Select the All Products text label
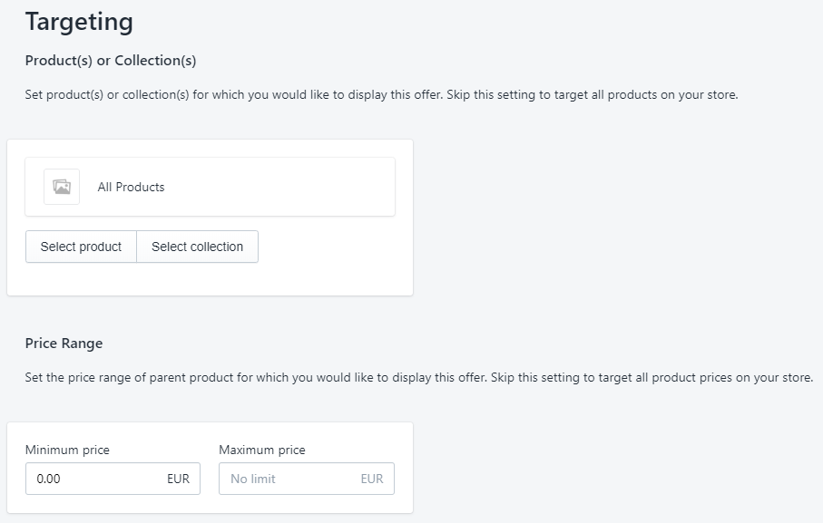The height and width of the screenshot is (523, 823). [131, 187]
